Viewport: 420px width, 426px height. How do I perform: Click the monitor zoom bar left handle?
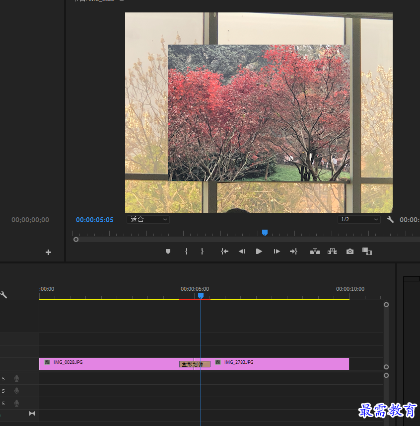(76, 240)
